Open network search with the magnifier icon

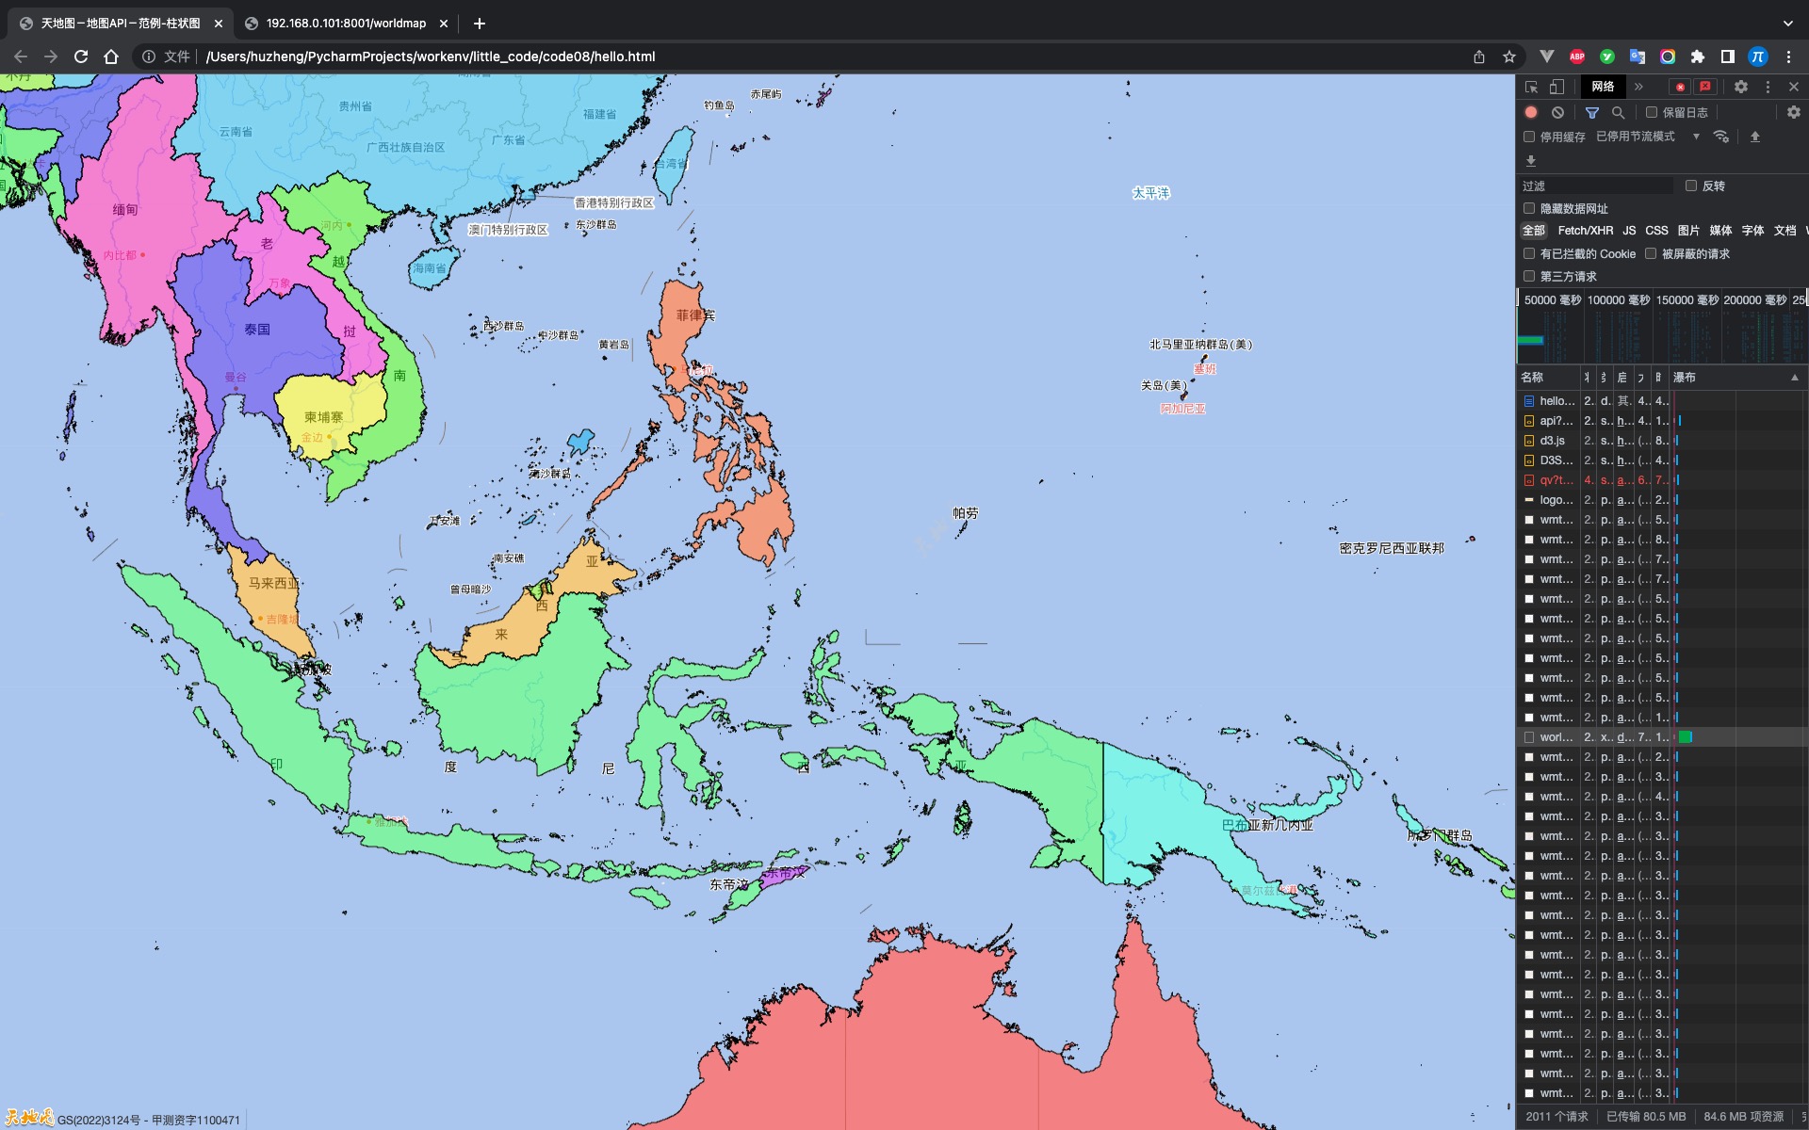pyautogui.click(x=1619, y=112)
